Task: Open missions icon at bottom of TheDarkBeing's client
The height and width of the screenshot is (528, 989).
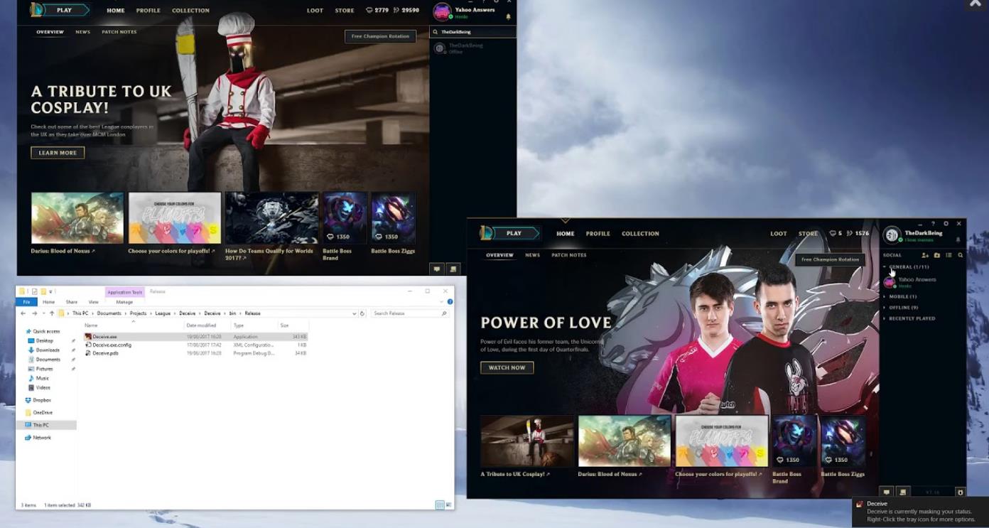Action: click(x=903, y=492)
